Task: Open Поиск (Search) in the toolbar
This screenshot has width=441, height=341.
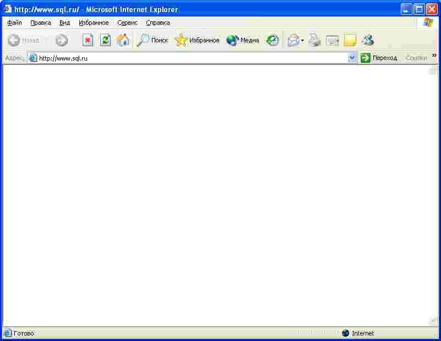Action: point(153,40)
